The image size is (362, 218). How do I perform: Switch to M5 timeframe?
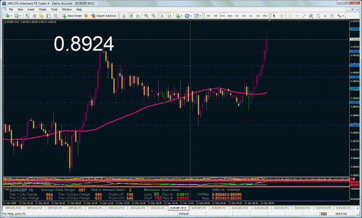(x=215, y=16)
